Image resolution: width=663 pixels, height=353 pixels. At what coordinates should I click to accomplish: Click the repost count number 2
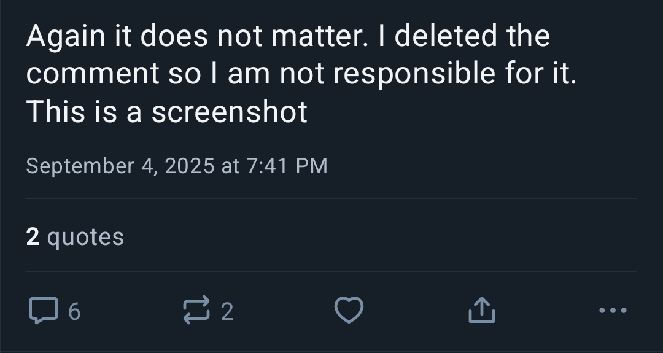pos(227,312)
